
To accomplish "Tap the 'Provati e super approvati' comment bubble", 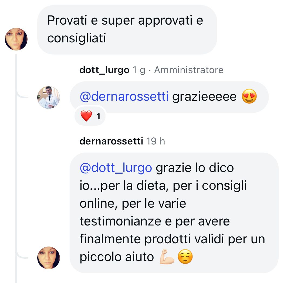I will pos(127,30).
